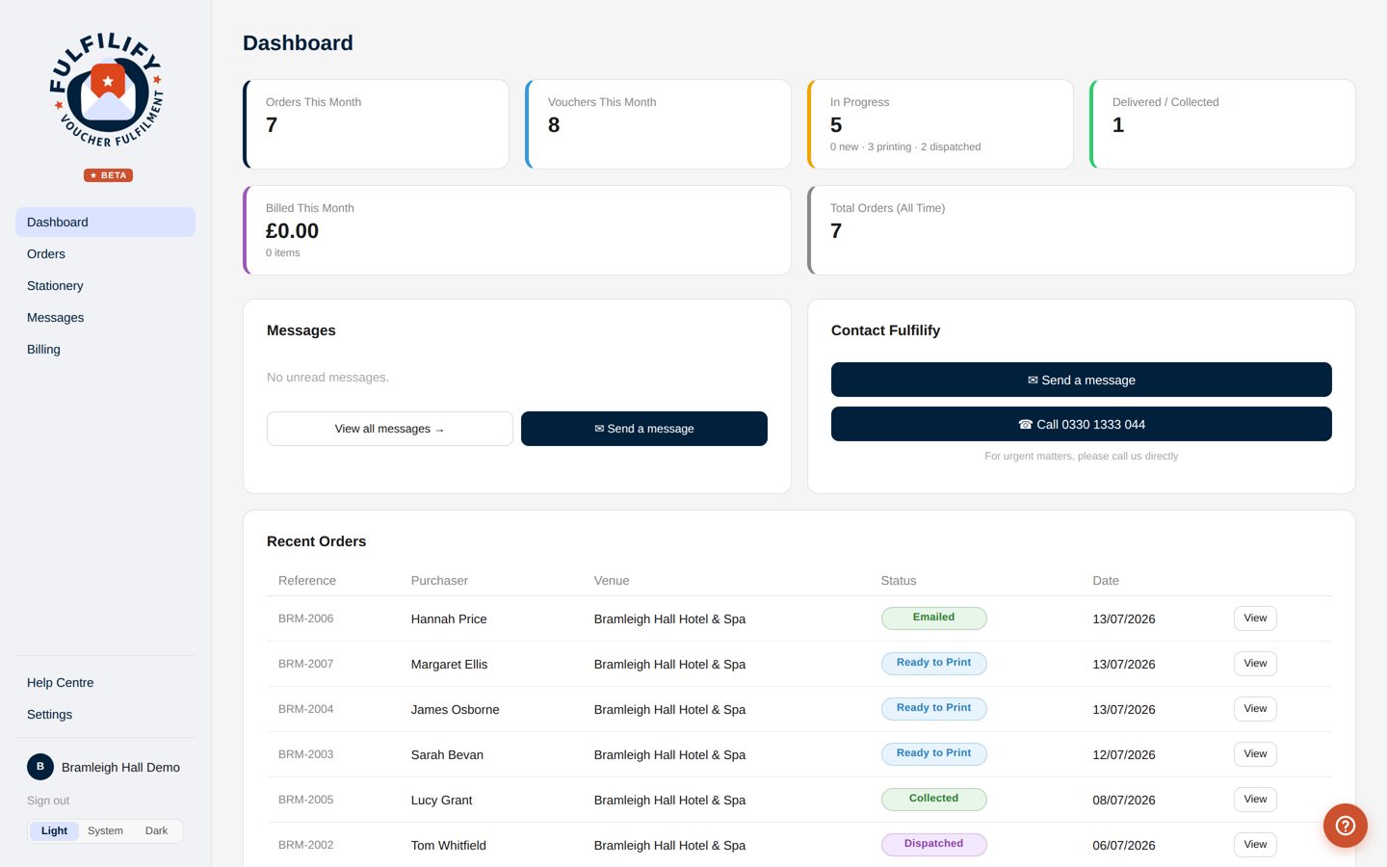Image resolution: width=1387 pixels, height=867 pixels.
Task: Click the Total Orders (All Time) card
Action: pos(1082,230)
